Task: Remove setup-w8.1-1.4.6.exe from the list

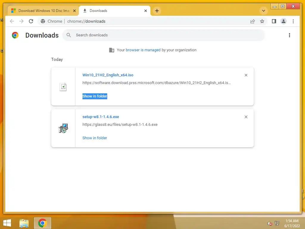Action: (x=246, y=117)
